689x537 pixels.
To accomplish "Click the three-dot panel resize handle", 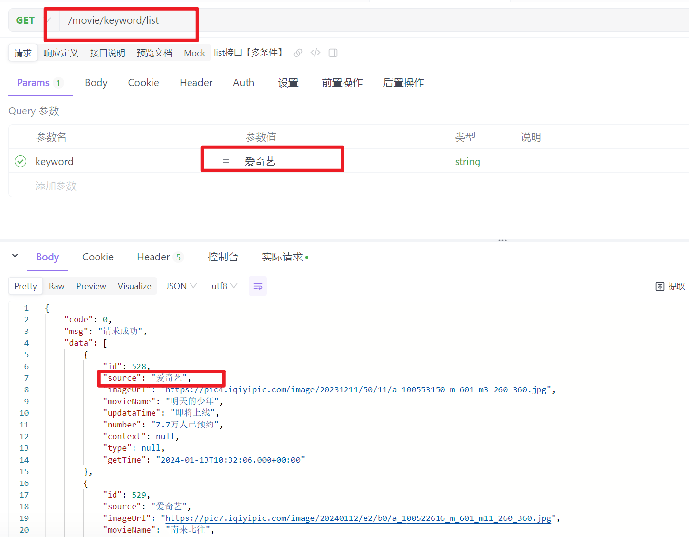I will 502,240.
